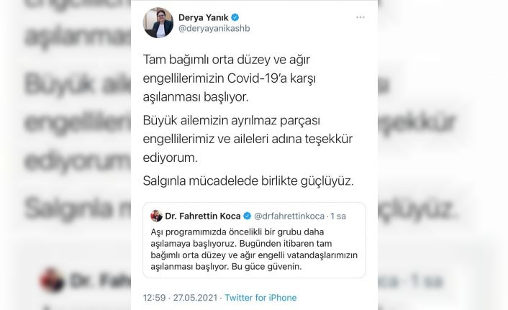The image size is (508, 310).
Task: Click blurred 'şekkür' text in right background
Action: click(x=417, y=122)
